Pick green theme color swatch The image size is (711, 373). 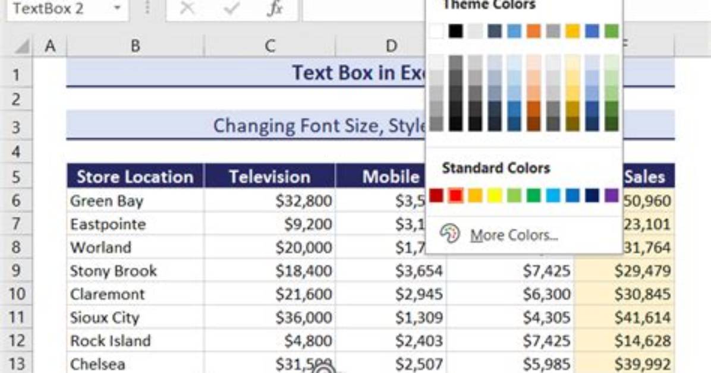[x=611, y=31]
